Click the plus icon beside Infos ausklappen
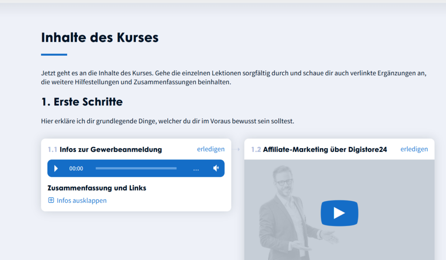 (x=51, y=200)
